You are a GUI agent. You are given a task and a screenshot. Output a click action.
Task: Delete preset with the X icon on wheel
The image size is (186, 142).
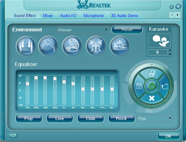coord(152,98)
